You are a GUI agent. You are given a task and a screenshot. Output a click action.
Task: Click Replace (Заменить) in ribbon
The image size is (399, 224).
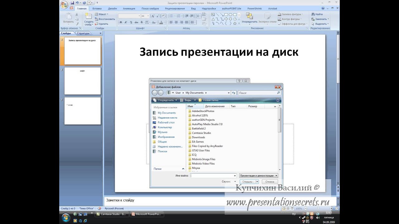coord(320,19)
